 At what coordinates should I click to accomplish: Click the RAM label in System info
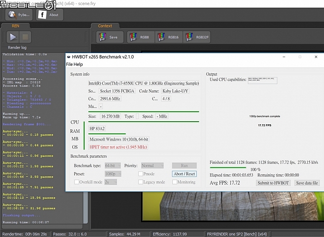(x=75, y=131)
